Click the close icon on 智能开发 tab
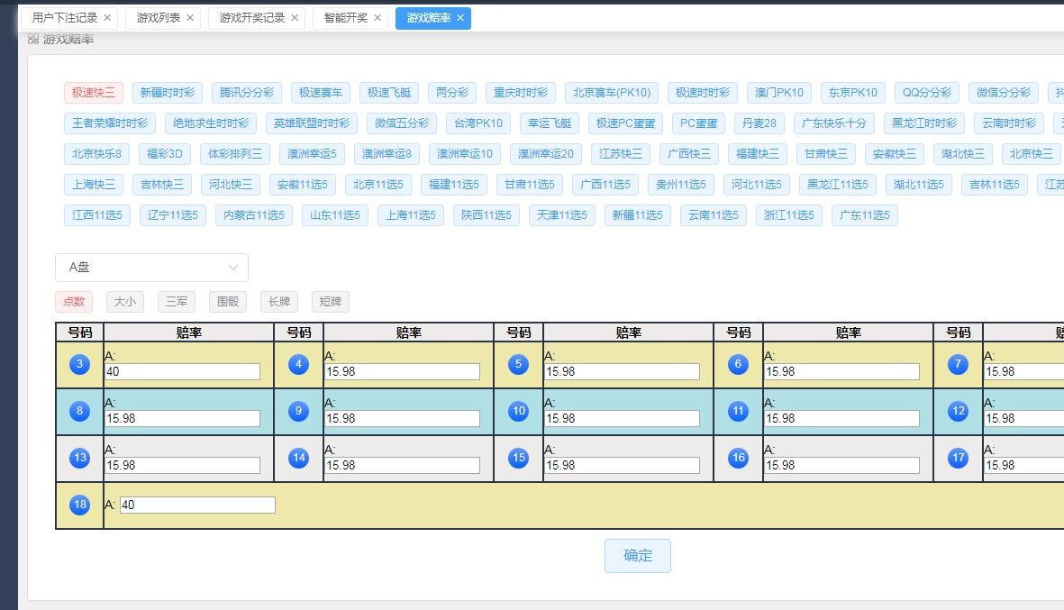The image size is (1064, 610). click(x=378, y=18)
